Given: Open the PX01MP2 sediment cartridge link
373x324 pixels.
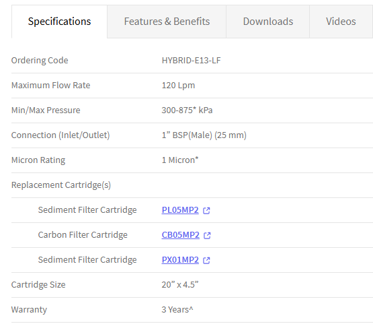Looking at the screenshot, I should (x=180, y=260).
